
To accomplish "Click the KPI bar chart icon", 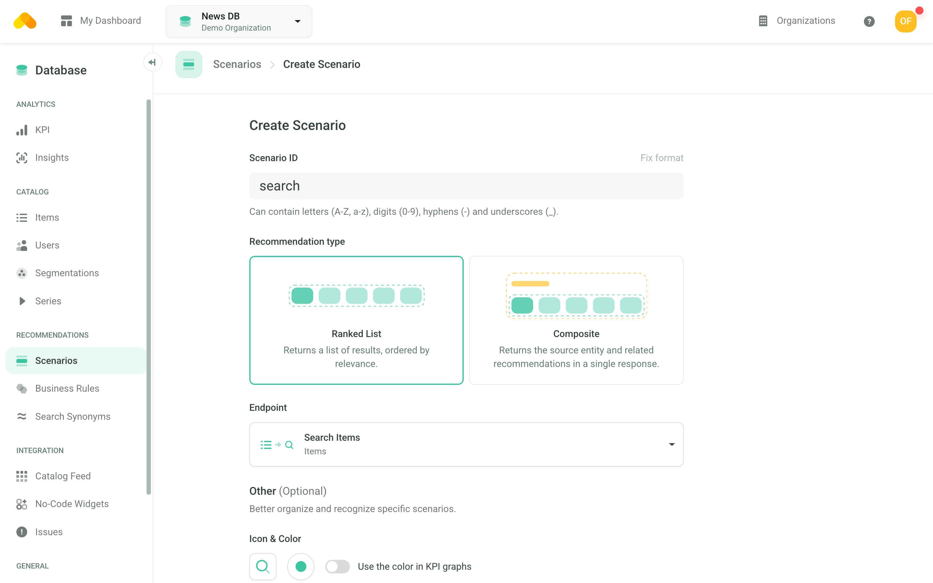I will 22,130.
